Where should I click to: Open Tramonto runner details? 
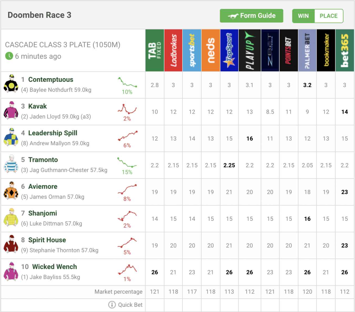click(x=43, y=160)
